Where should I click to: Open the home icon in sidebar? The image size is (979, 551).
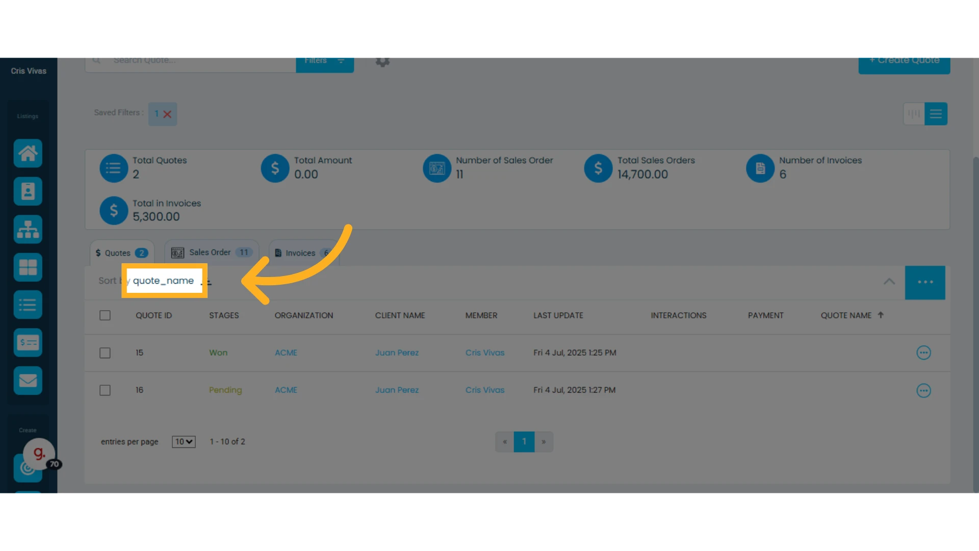click(28, 153)
